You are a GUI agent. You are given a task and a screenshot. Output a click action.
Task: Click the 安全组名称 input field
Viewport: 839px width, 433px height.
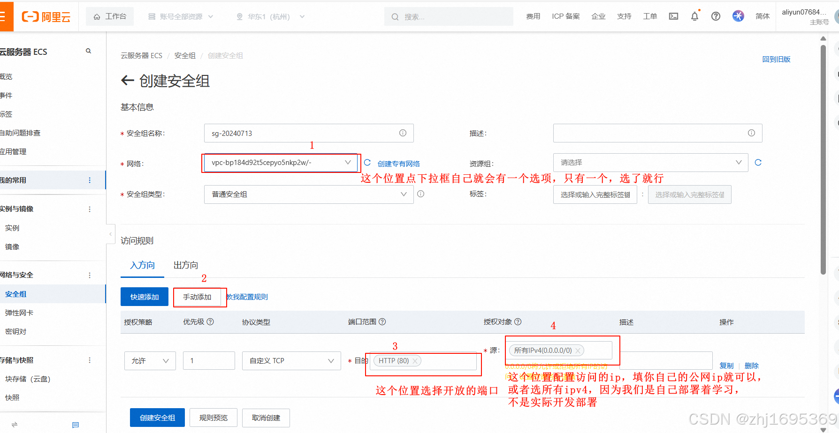click(x=309, y=133)
